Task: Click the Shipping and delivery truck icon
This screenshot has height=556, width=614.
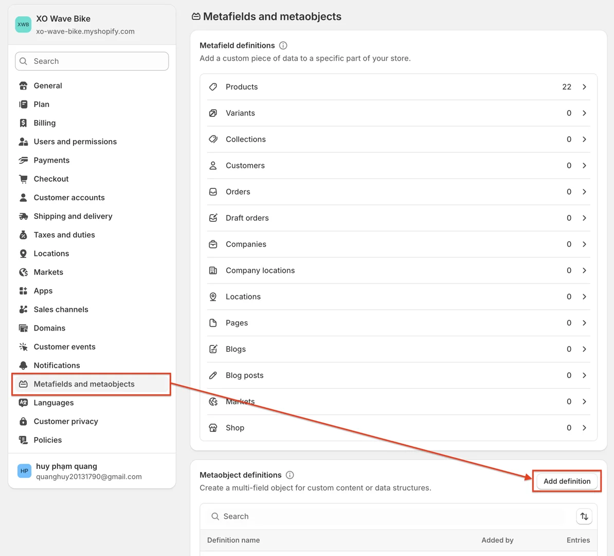Action: coord(24,216)
